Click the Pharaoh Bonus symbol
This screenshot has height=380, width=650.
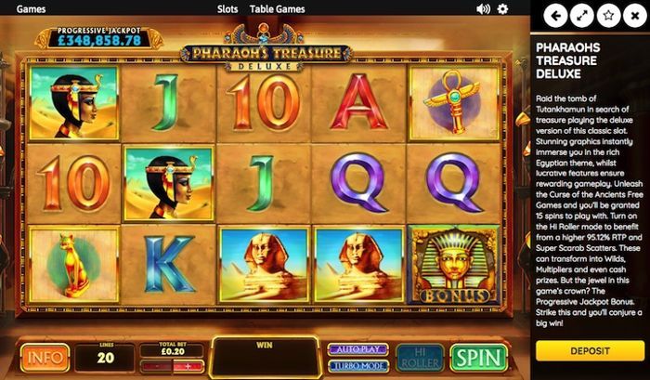click(454, 264)
